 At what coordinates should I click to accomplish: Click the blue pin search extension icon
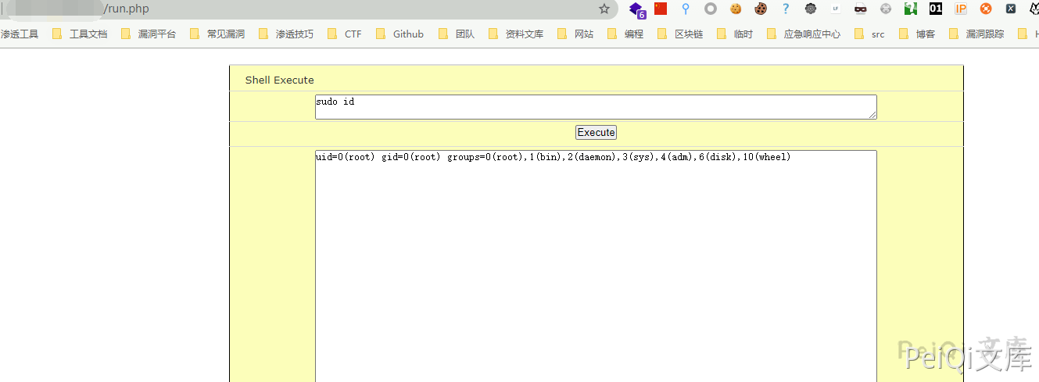686,9
